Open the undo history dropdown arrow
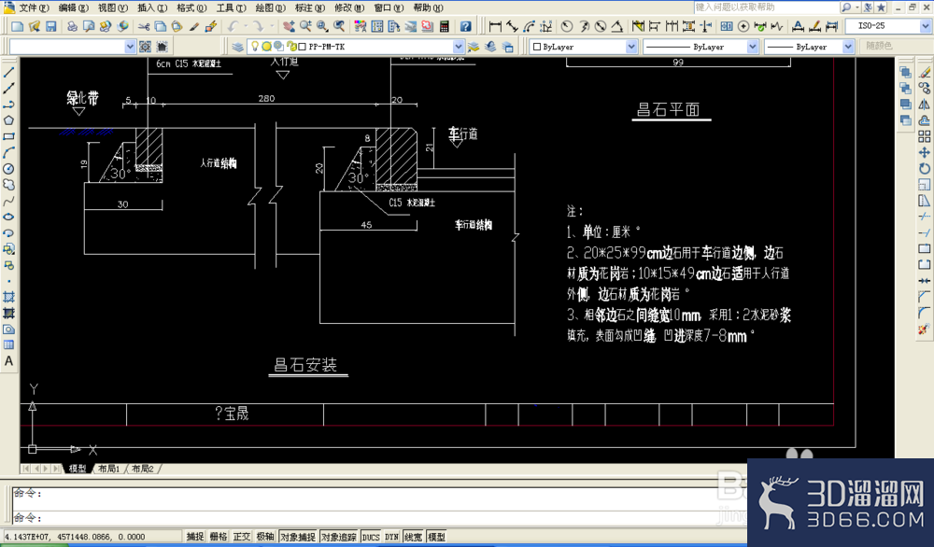Viewport: 934px width, 547px height. [245, 26]
